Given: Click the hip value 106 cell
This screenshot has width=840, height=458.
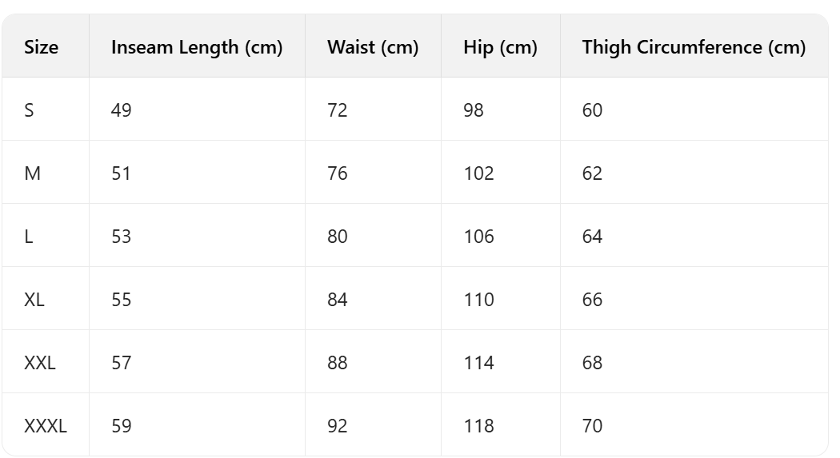Looking at the screenshot, I should (478, 237).
